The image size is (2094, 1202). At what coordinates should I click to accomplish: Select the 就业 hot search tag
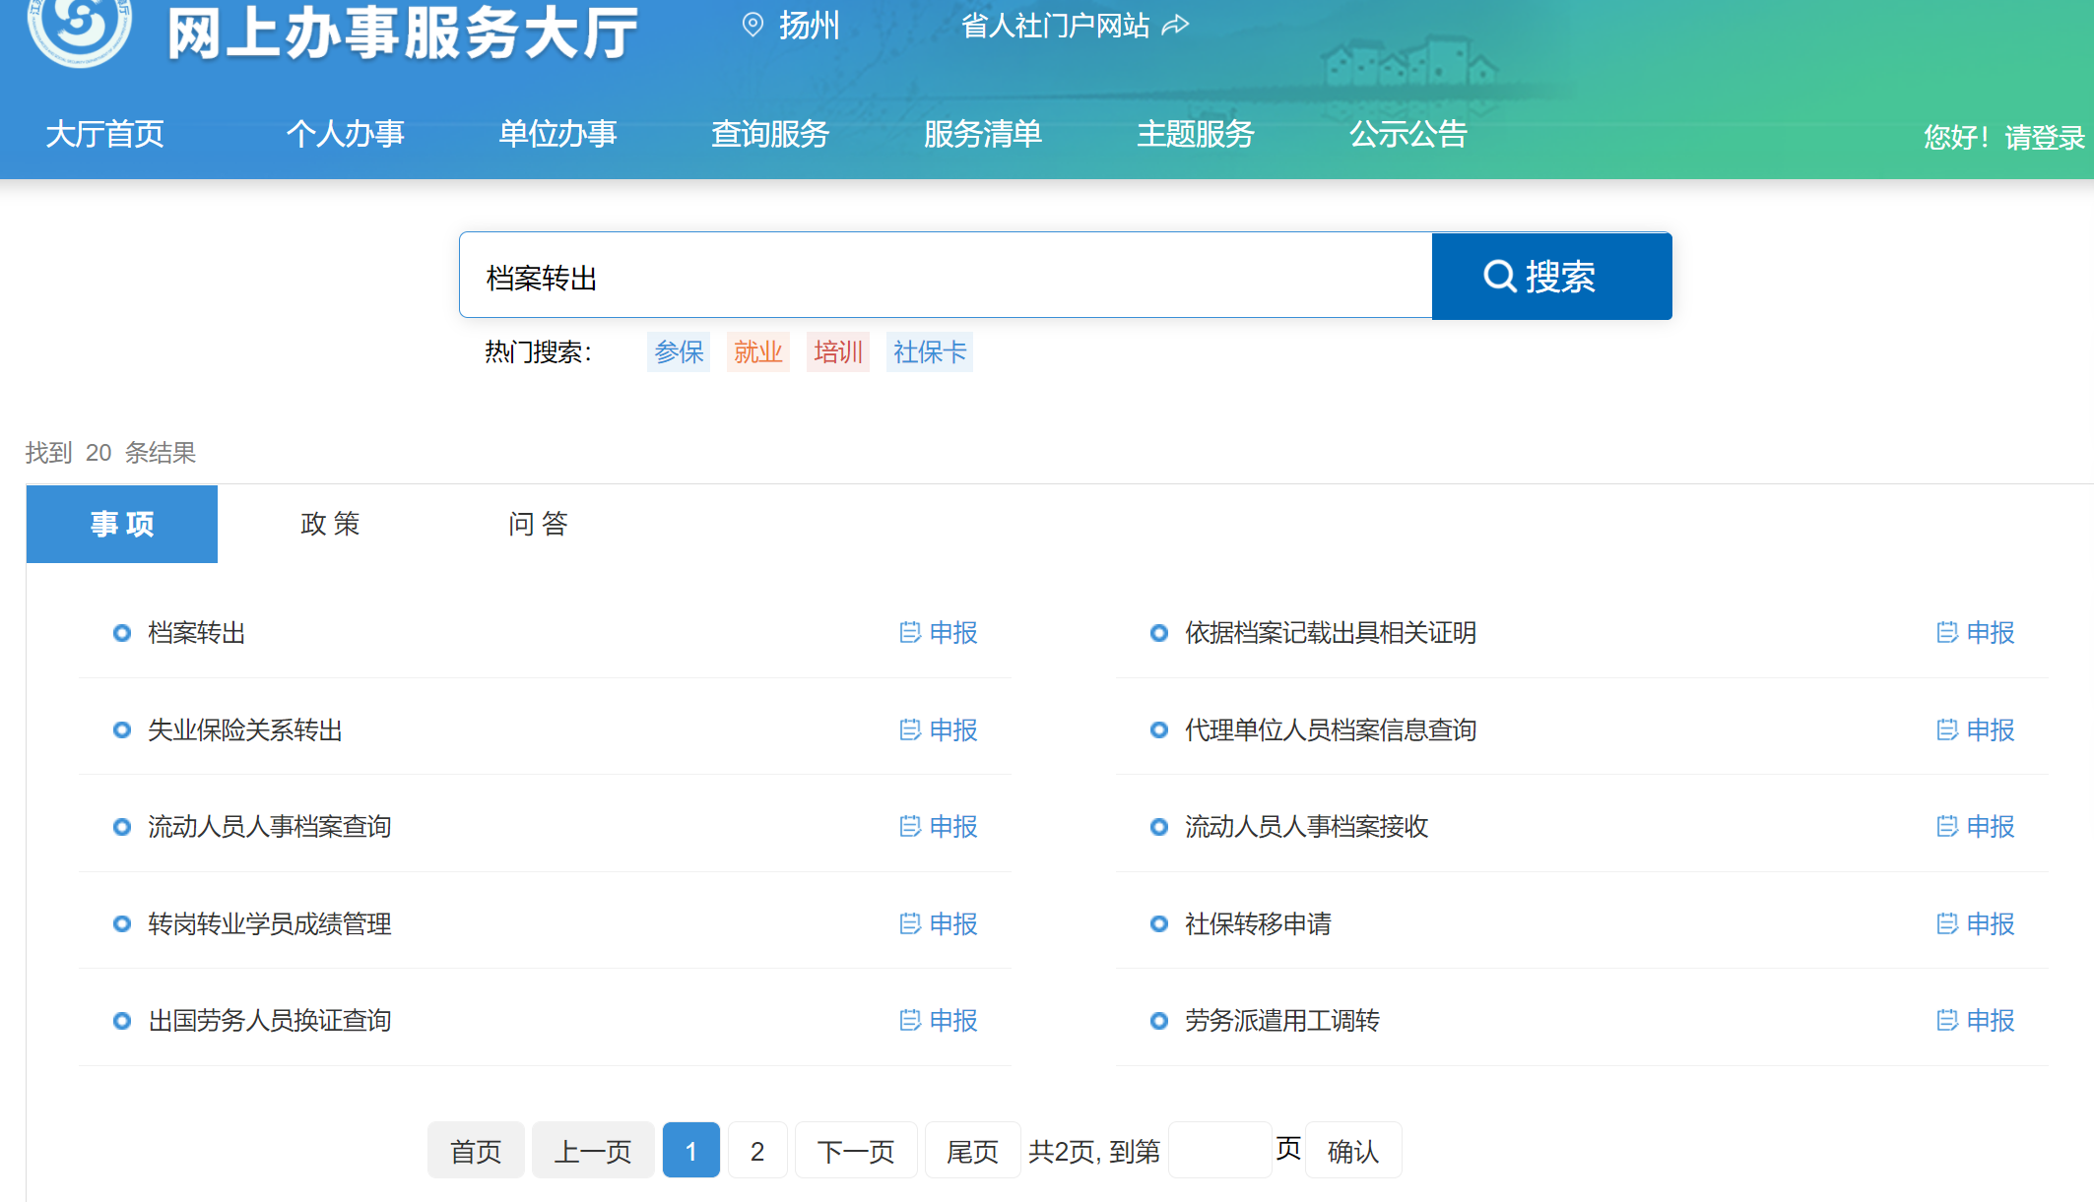coord(757,351)
